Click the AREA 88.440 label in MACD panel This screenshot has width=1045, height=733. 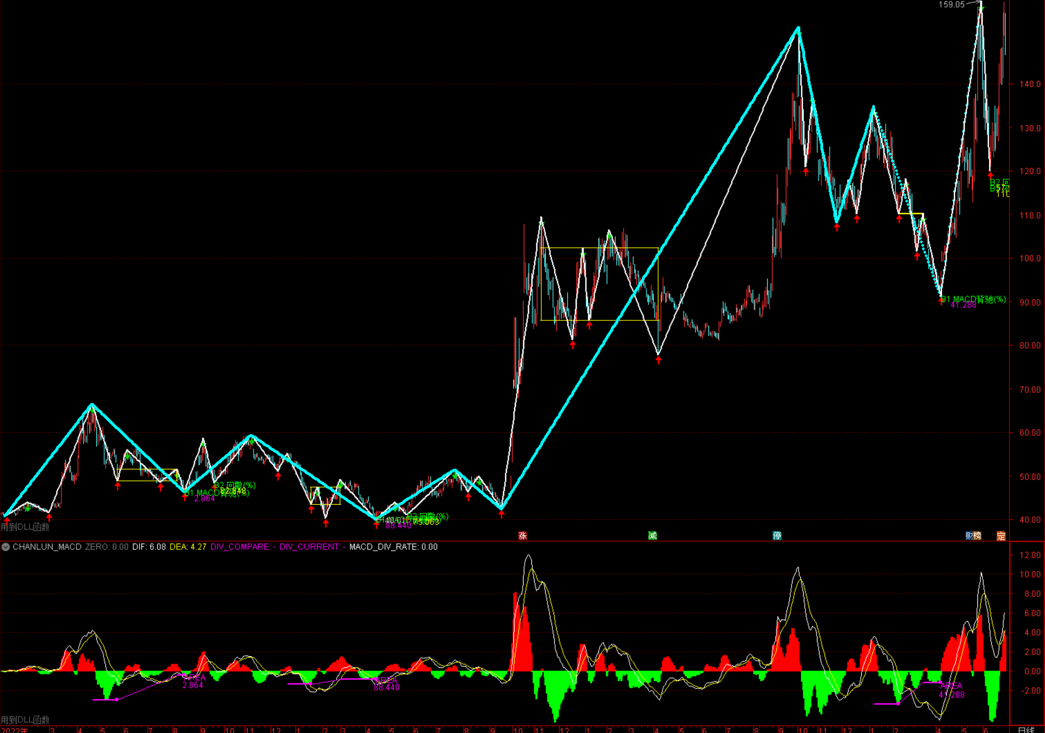coord(386,683)
